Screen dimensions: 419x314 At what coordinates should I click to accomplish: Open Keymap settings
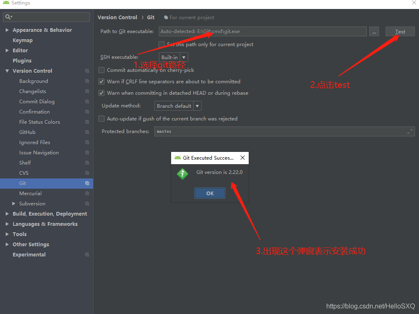[x=23, y=40]
